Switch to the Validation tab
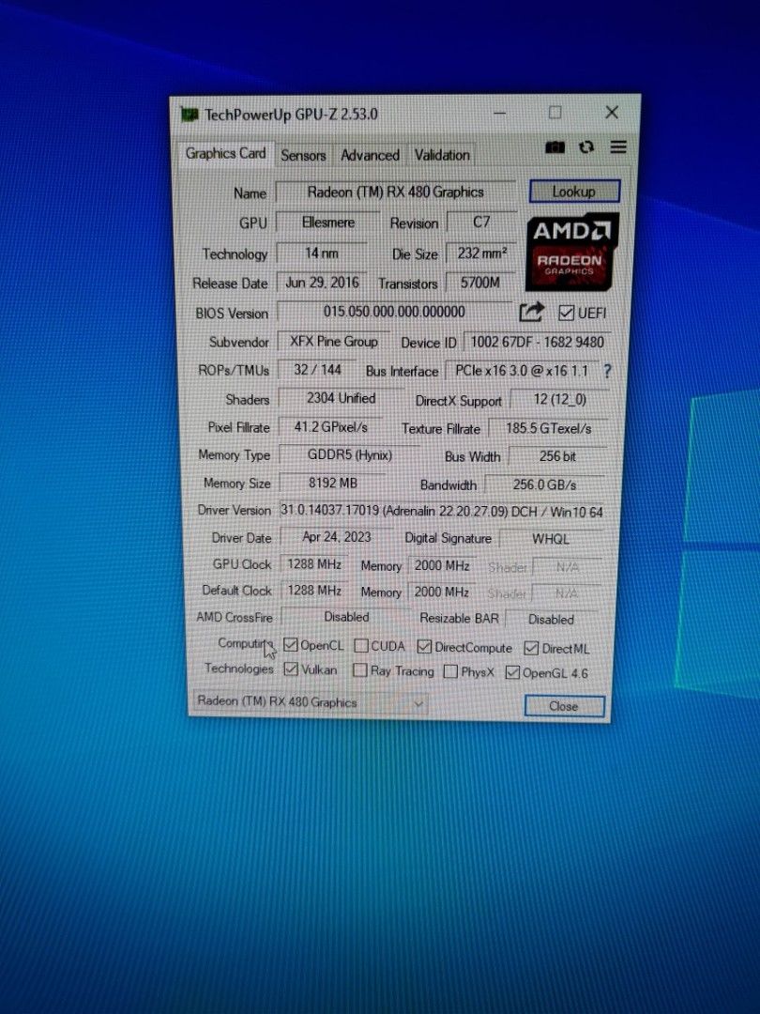The height and width of the screenshot is (1014, 760). 442,155
